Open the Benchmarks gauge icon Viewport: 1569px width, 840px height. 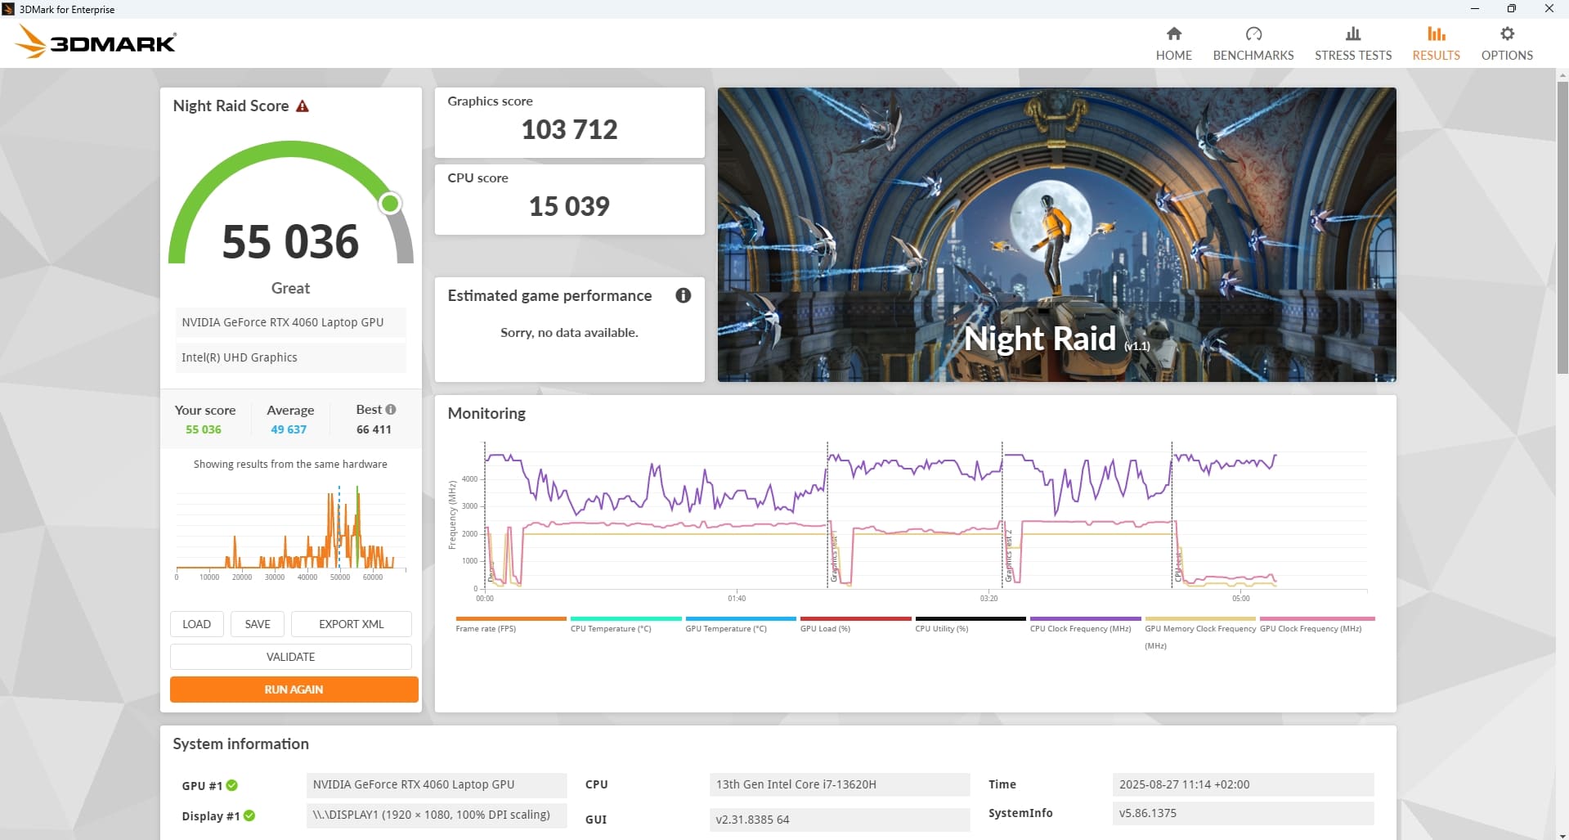click(1253, 34)
